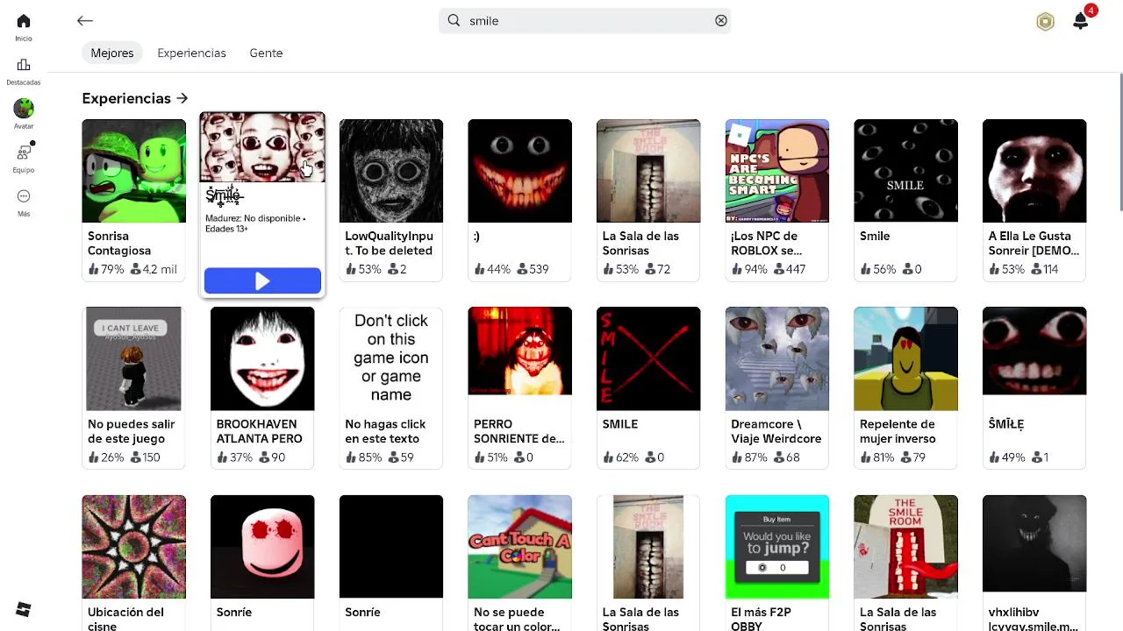Viewport: 1123px width, 631px height.
Task: Switch to the Gente tab
Action: click(x=266, y=53)
